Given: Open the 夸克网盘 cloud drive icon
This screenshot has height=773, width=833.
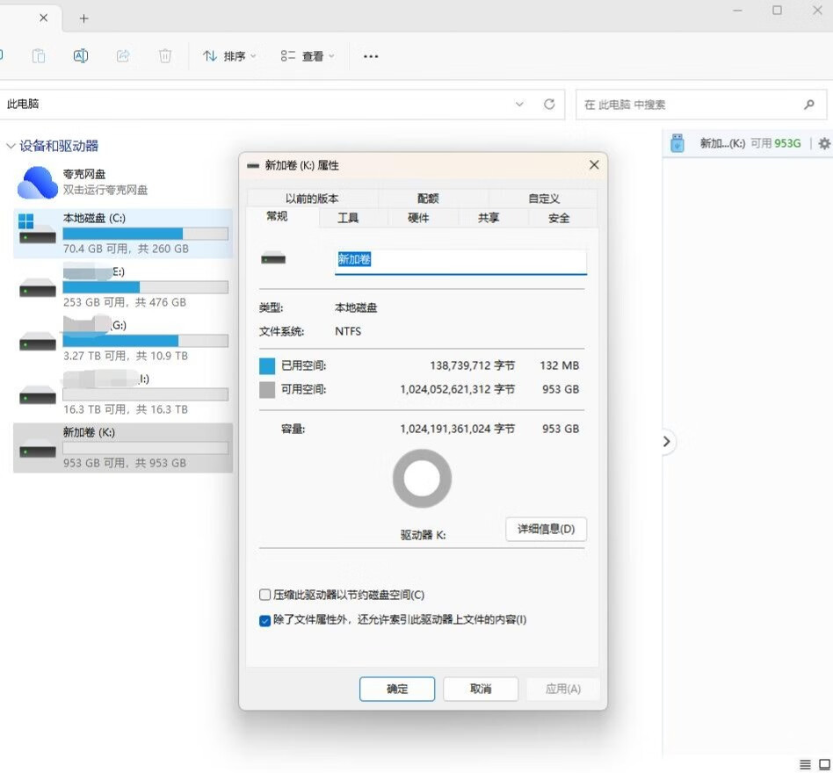Looking at the screenshot, I should 37,182.
